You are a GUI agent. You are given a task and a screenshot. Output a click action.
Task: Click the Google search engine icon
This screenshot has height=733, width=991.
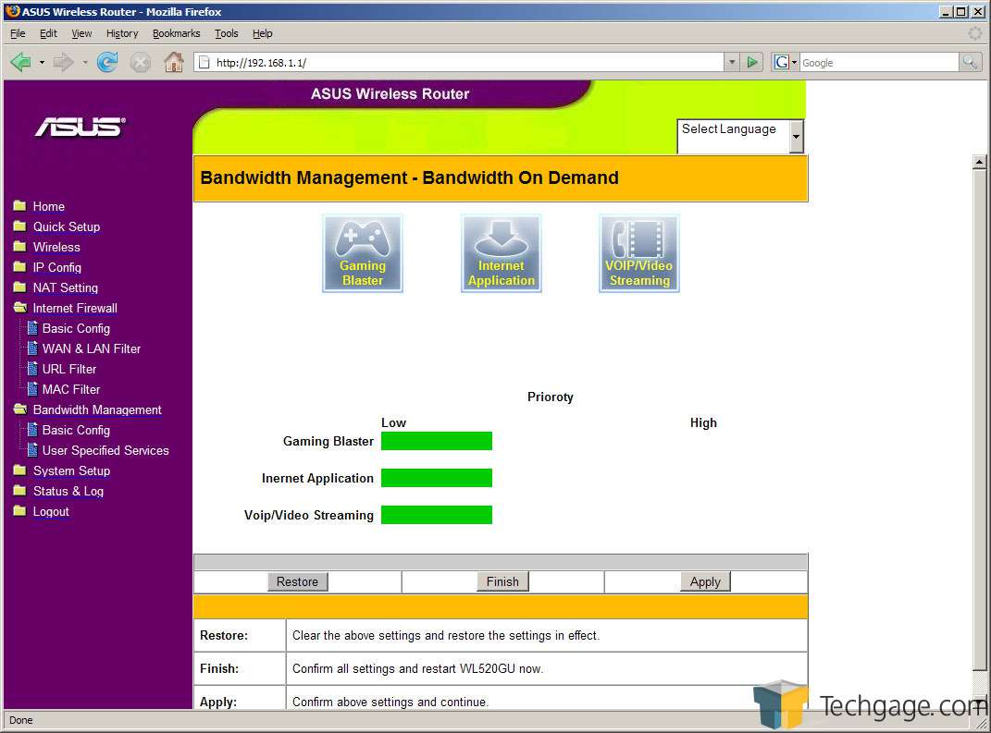[782, 62]
